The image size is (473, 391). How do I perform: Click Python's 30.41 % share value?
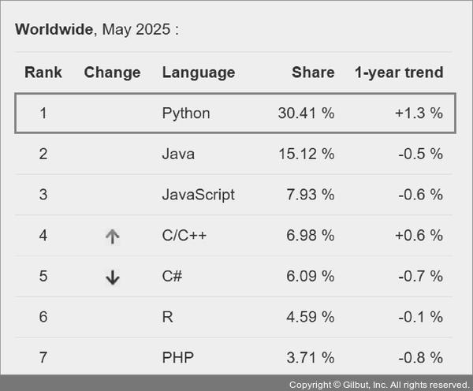click(306, 113)
